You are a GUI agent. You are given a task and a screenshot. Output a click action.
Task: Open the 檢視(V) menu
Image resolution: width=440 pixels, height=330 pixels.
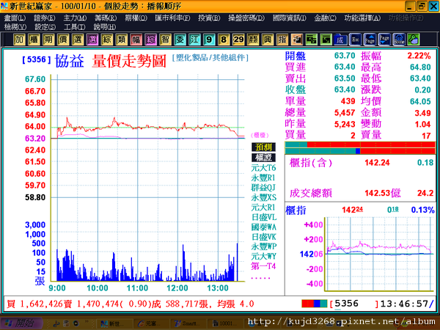pos(15,27)
